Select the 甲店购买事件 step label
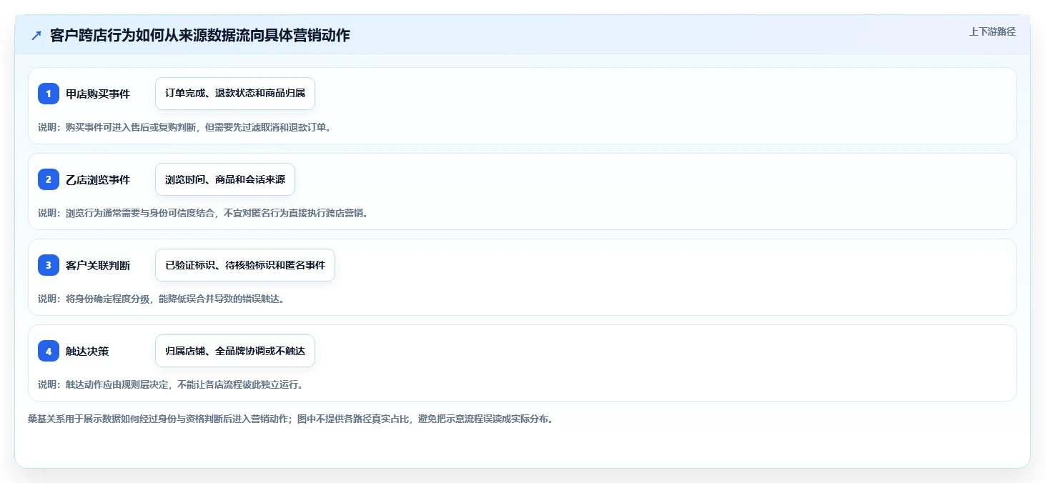The width and height of the screenshot is (1045, 483). pyautogui.click(x=98, y=94)
